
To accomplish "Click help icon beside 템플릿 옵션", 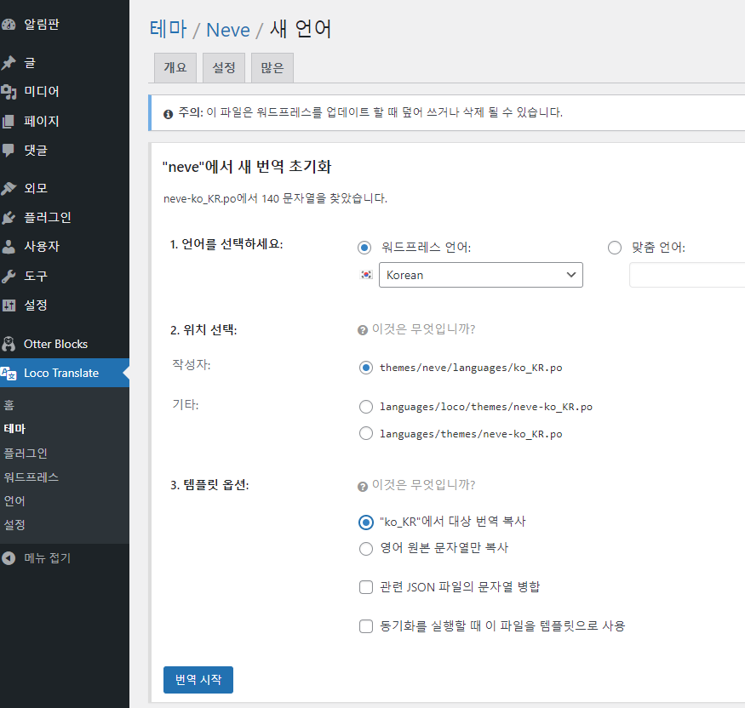I will click(x=363, y=486).
